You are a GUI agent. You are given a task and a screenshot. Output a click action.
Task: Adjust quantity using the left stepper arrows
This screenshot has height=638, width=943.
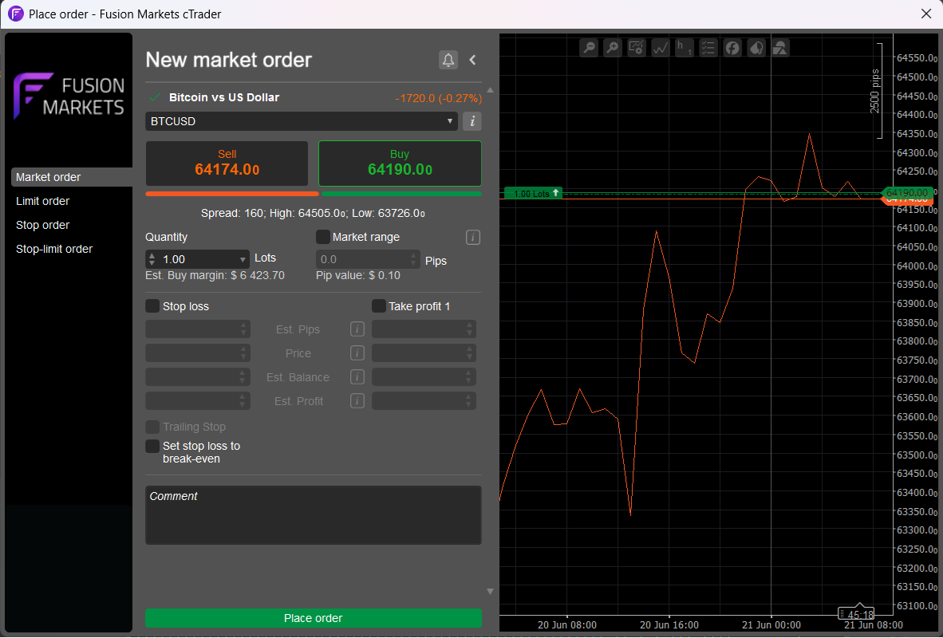[152, 259]
